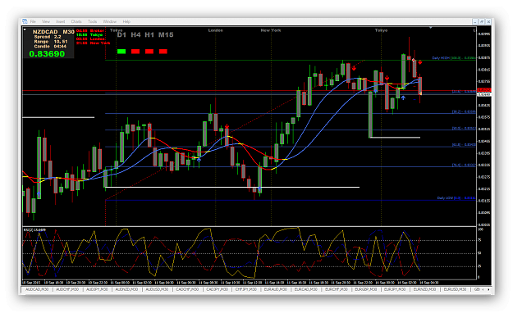513x313 pixels.
Task: Switch to the AUDCAD,M30 chart tab
Action: point(37,289)
